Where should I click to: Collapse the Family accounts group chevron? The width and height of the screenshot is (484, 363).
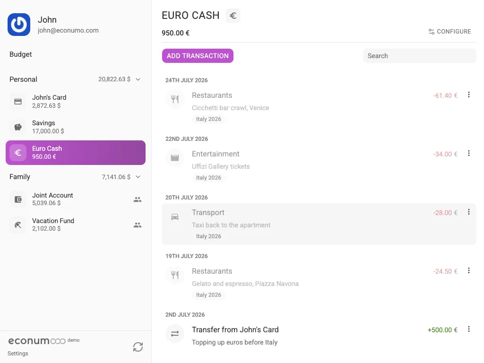click(x=138, y=177)
